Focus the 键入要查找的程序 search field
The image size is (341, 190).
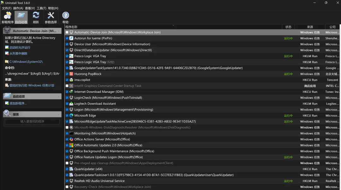pos(32,122)
